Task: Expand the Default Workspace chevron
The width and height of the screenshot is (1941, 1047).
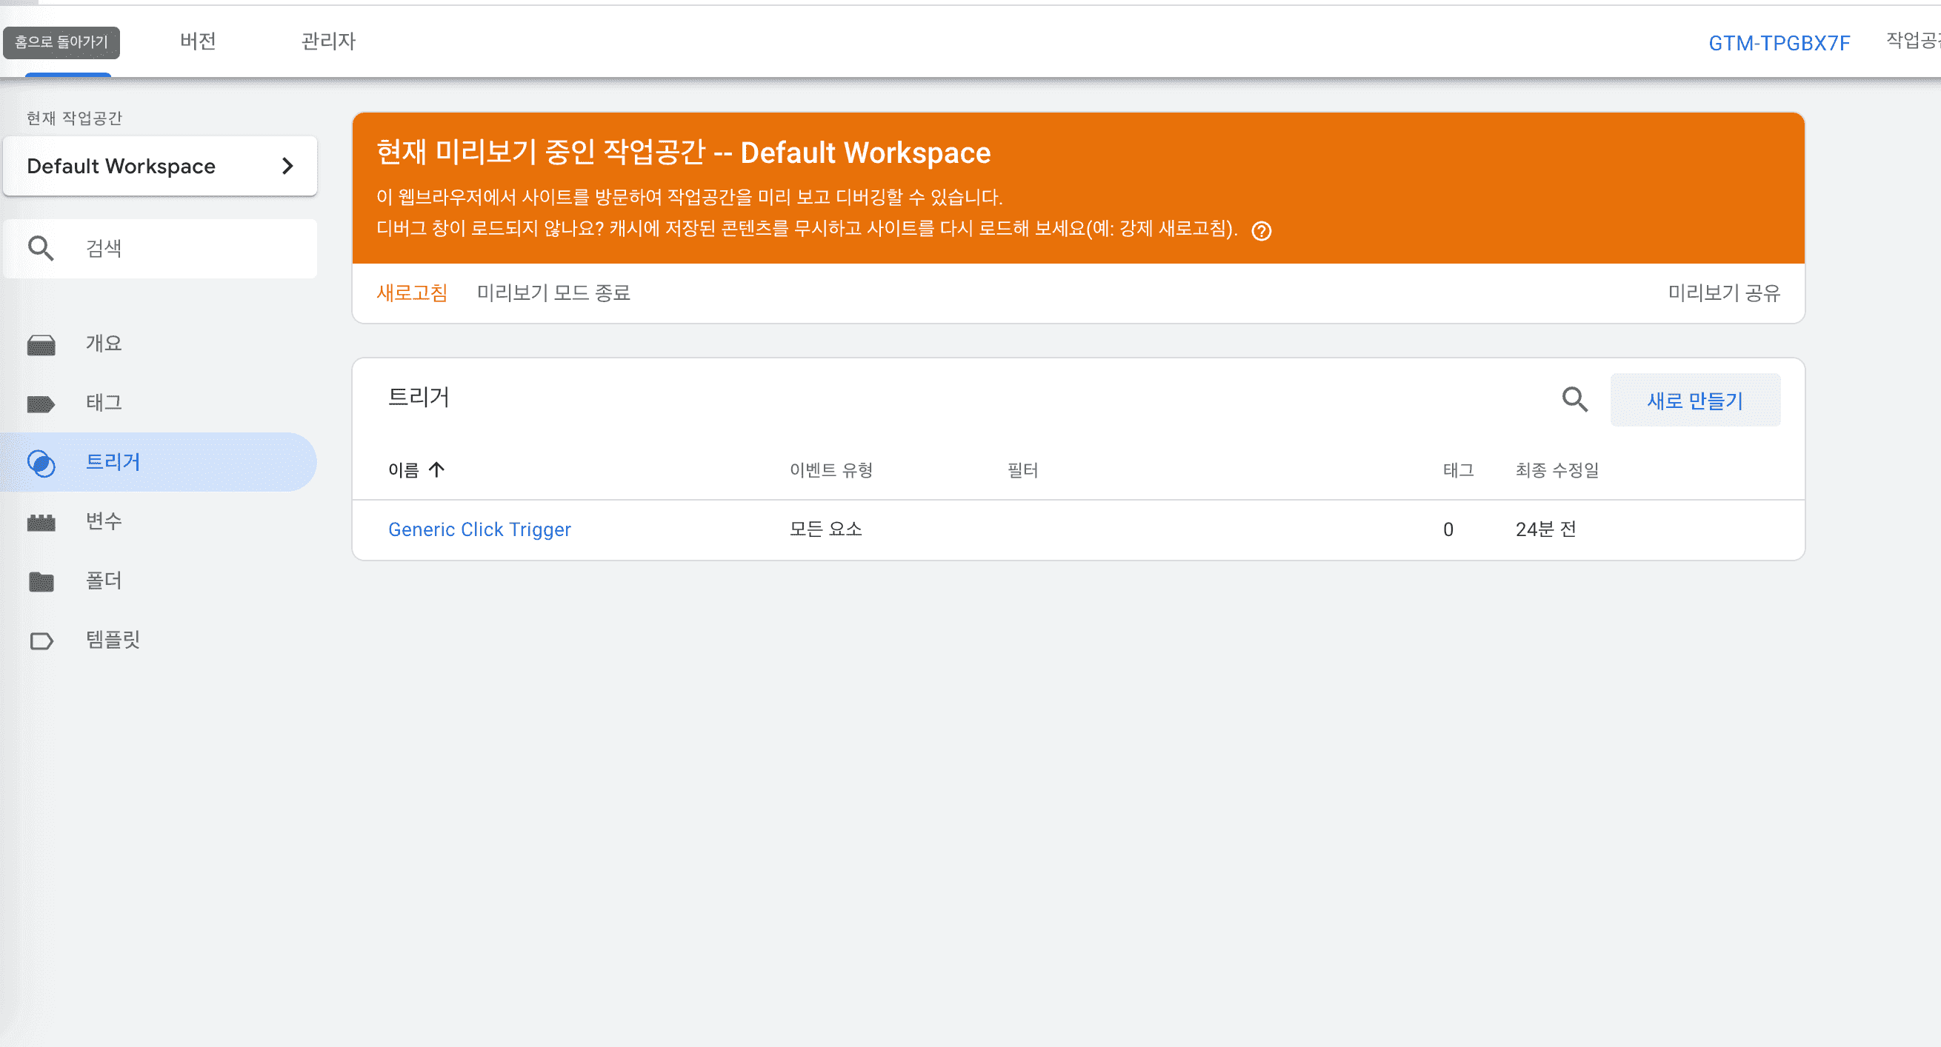Action: 287,166
